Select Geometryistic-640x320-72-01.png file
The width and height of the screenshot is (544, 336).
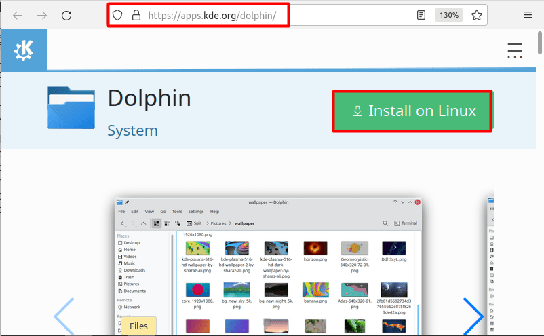(355, 257)
